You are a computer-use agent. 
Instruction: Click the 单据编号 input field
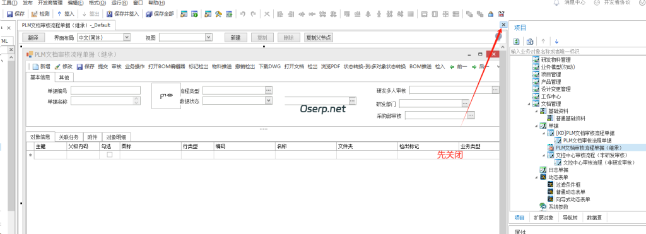pyautogui.click(x=105, y=91)
